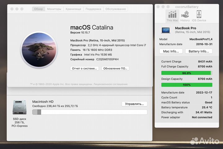
Task: Click Обновление ПО button
Action: [115, 68]
